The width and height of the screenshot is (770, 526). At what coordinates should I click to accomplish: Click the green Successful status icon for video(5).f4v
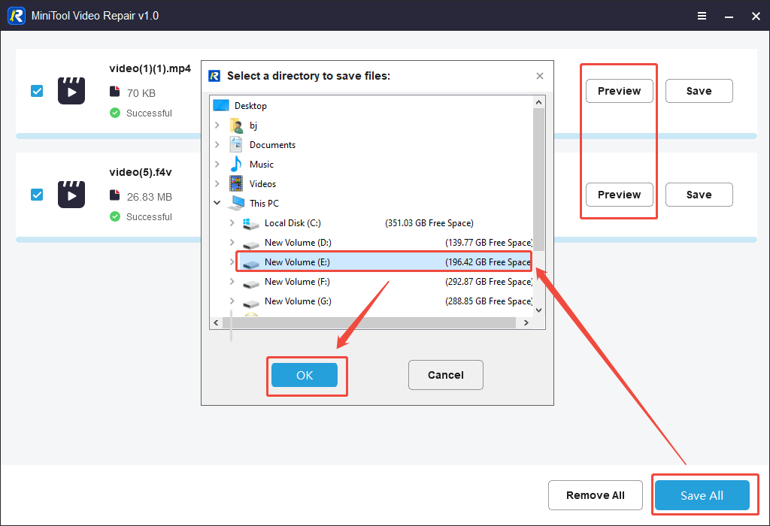[114, 216]
